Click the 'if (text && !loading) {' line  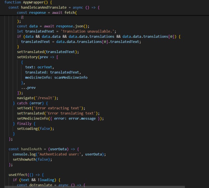(x=37, y=180)
